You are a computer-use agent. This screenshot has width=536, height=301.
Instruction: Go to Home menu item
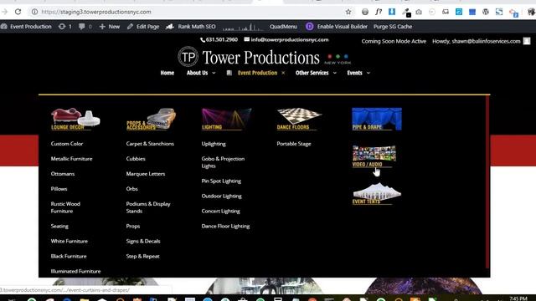[x=167, y=73]
